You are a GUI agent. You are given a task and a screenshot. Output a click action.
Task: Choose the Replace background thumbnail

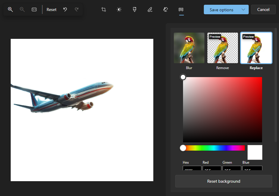coord(256,48)
